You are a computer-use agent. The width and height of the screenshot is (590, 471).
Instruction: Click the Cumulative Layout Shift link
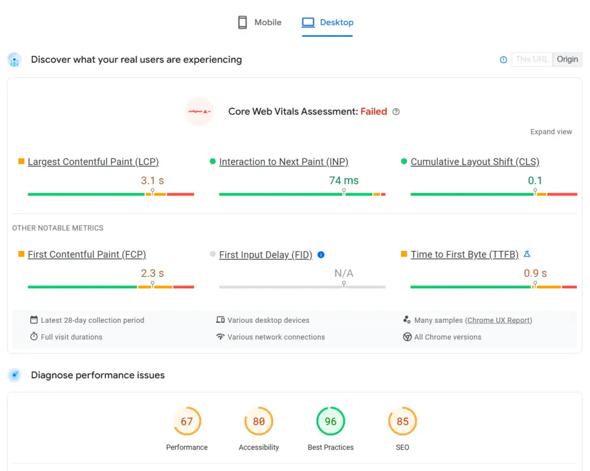tap(475, 162)
